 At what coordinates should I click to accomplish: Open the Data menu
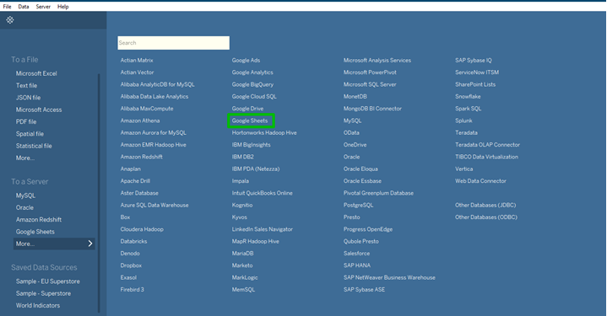click(24, 7)
